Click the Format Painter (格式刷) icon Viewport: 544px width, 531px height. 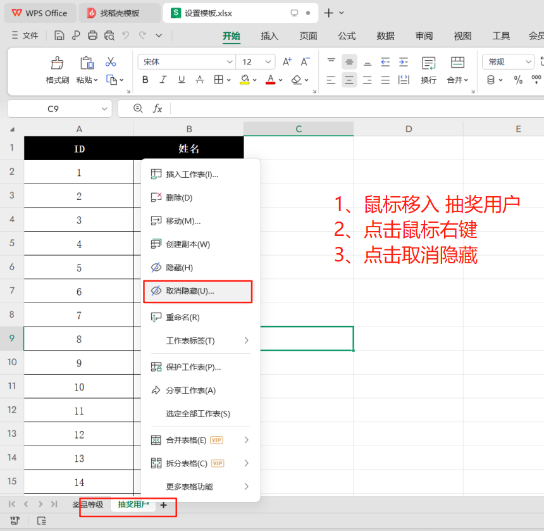pos(57,63)
